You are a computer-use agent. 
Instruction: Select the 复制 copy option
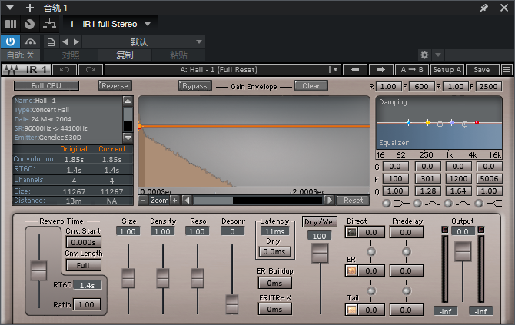point(125,55)
